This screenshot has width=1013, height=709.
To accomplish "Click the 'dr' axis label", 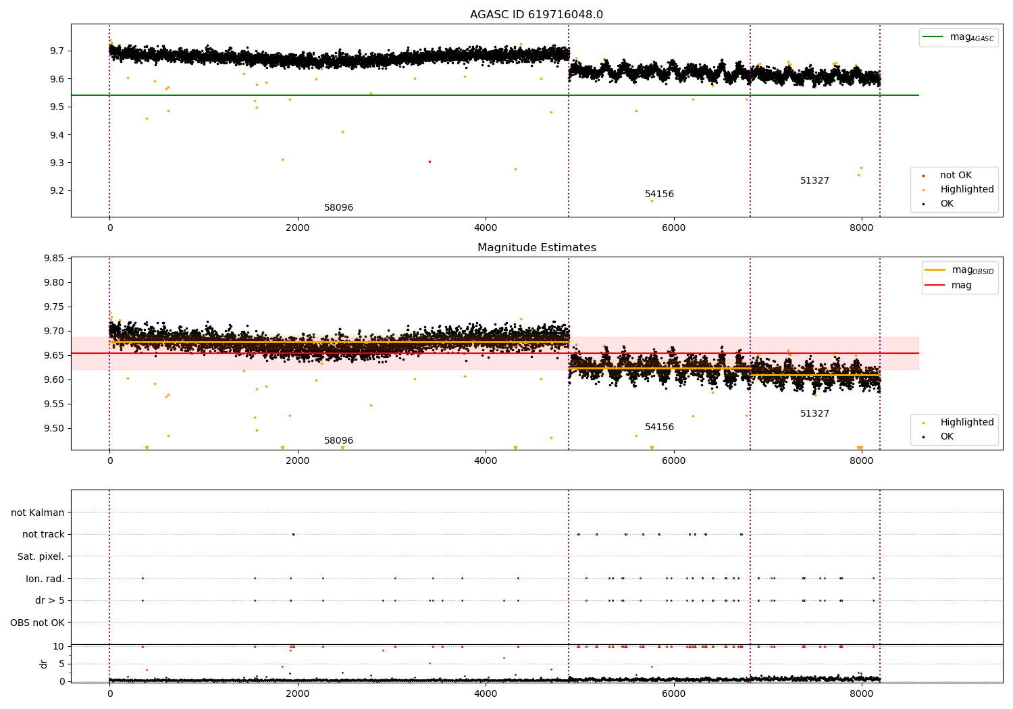I will coord(44,664).
